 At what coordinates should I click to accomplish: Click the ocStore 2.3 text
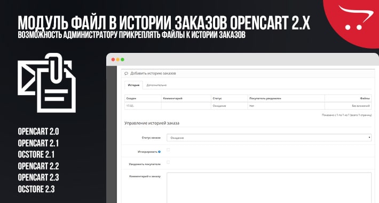tap(36, 189)
